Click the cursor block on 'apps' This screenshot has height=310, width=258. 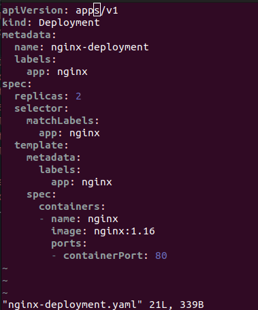click(97, 11)
